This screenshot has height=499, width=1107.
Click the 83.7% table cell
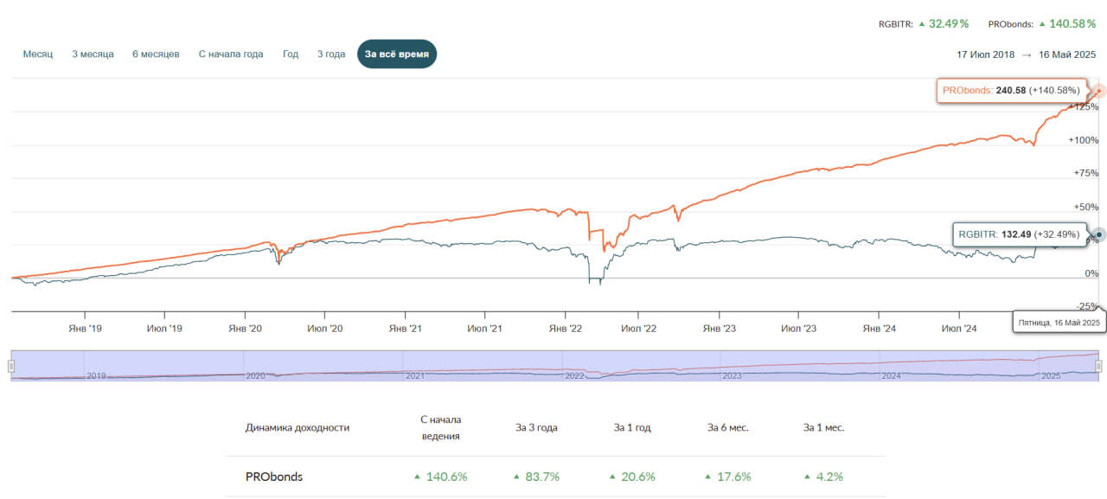(x=536, y=477)
